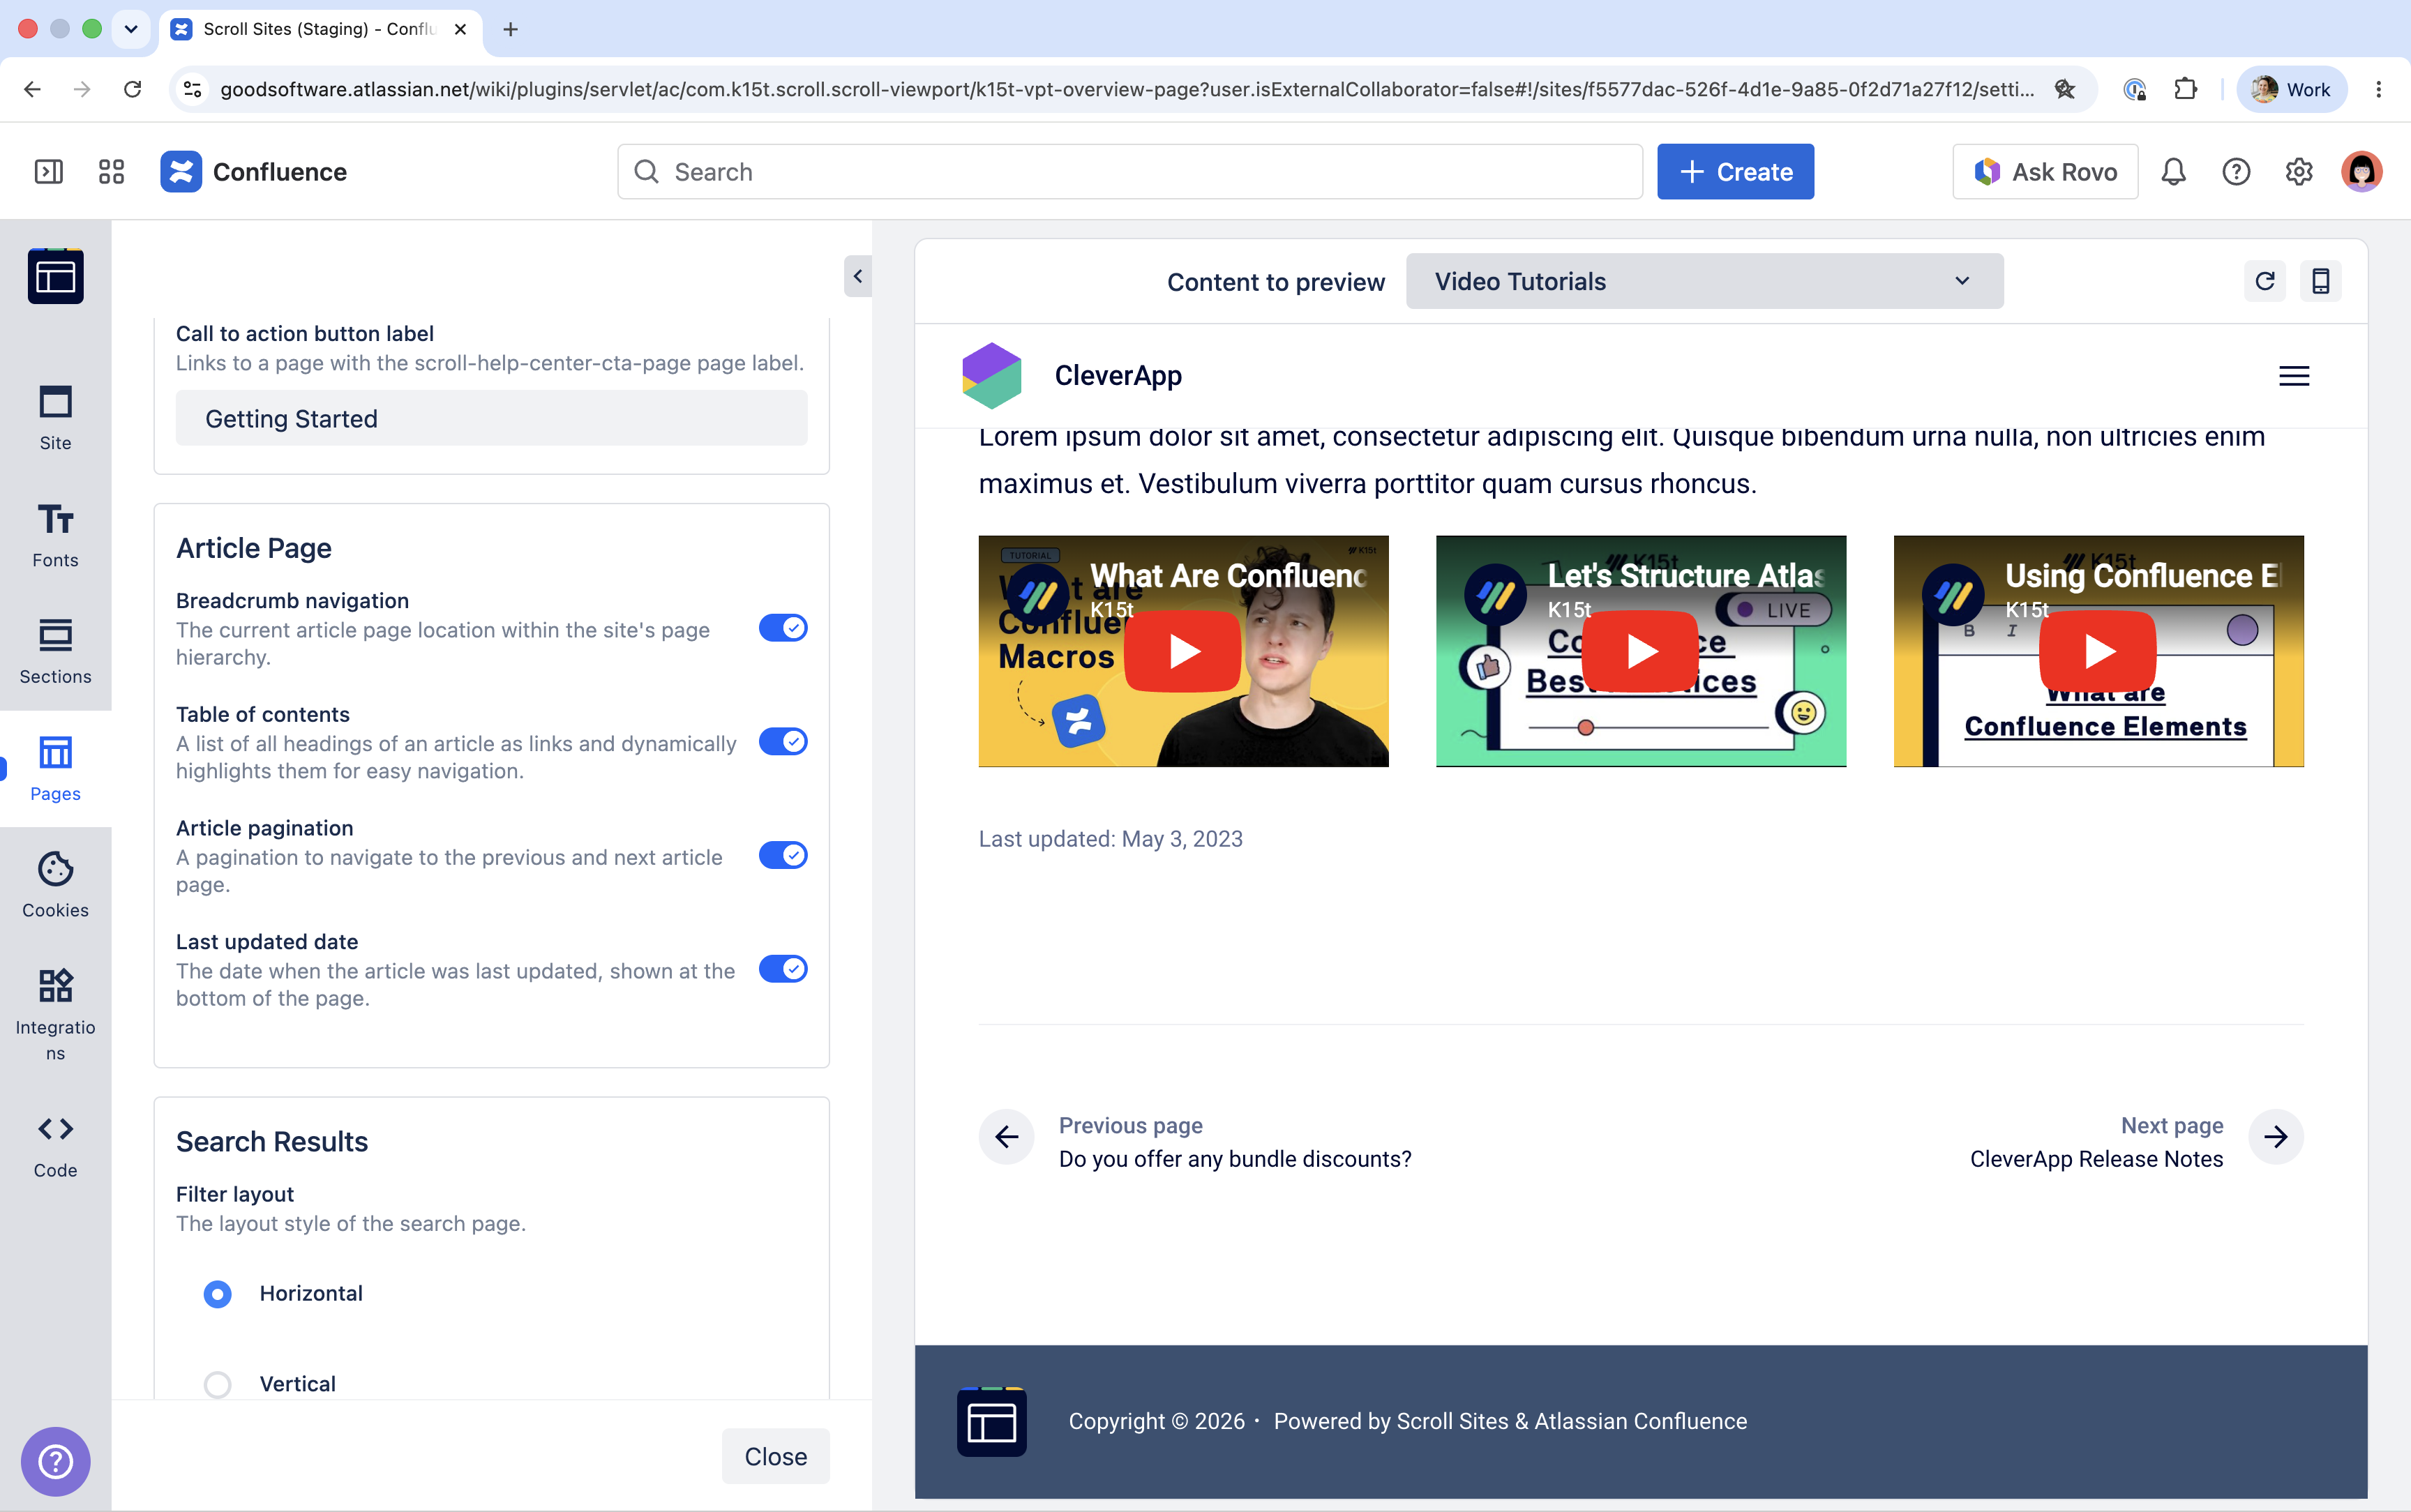
Task: Refresh the preview pane
Action: [x=2265, y=281]
